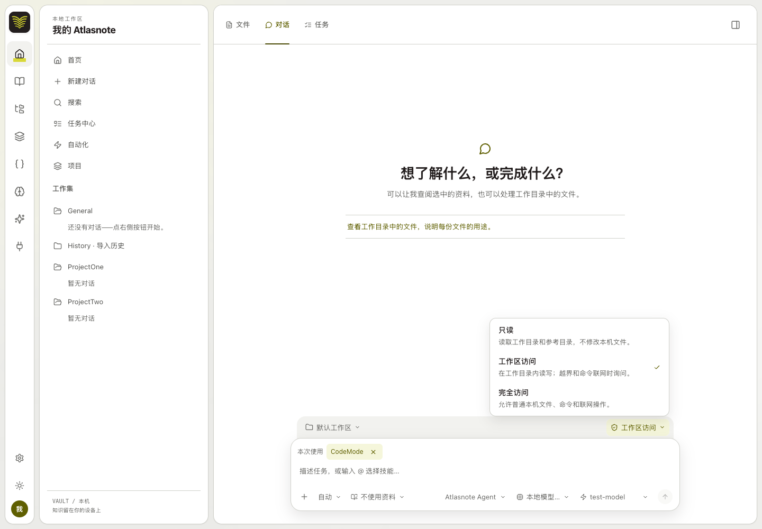Expand the 默认工作区 dropdown

333,427
